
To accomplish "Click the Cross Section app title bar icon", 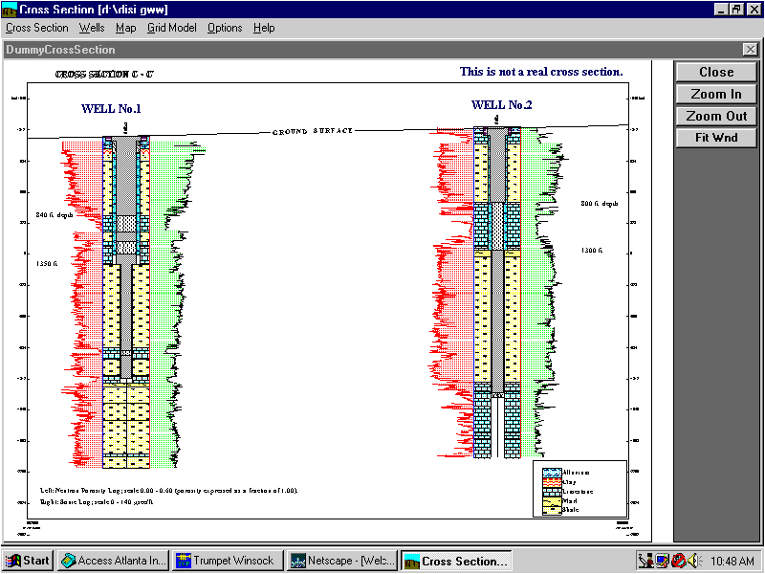I will [10, 10].
